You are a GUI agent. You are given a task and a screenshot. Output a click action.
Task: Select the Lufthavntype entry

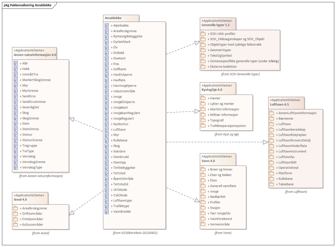121,201
